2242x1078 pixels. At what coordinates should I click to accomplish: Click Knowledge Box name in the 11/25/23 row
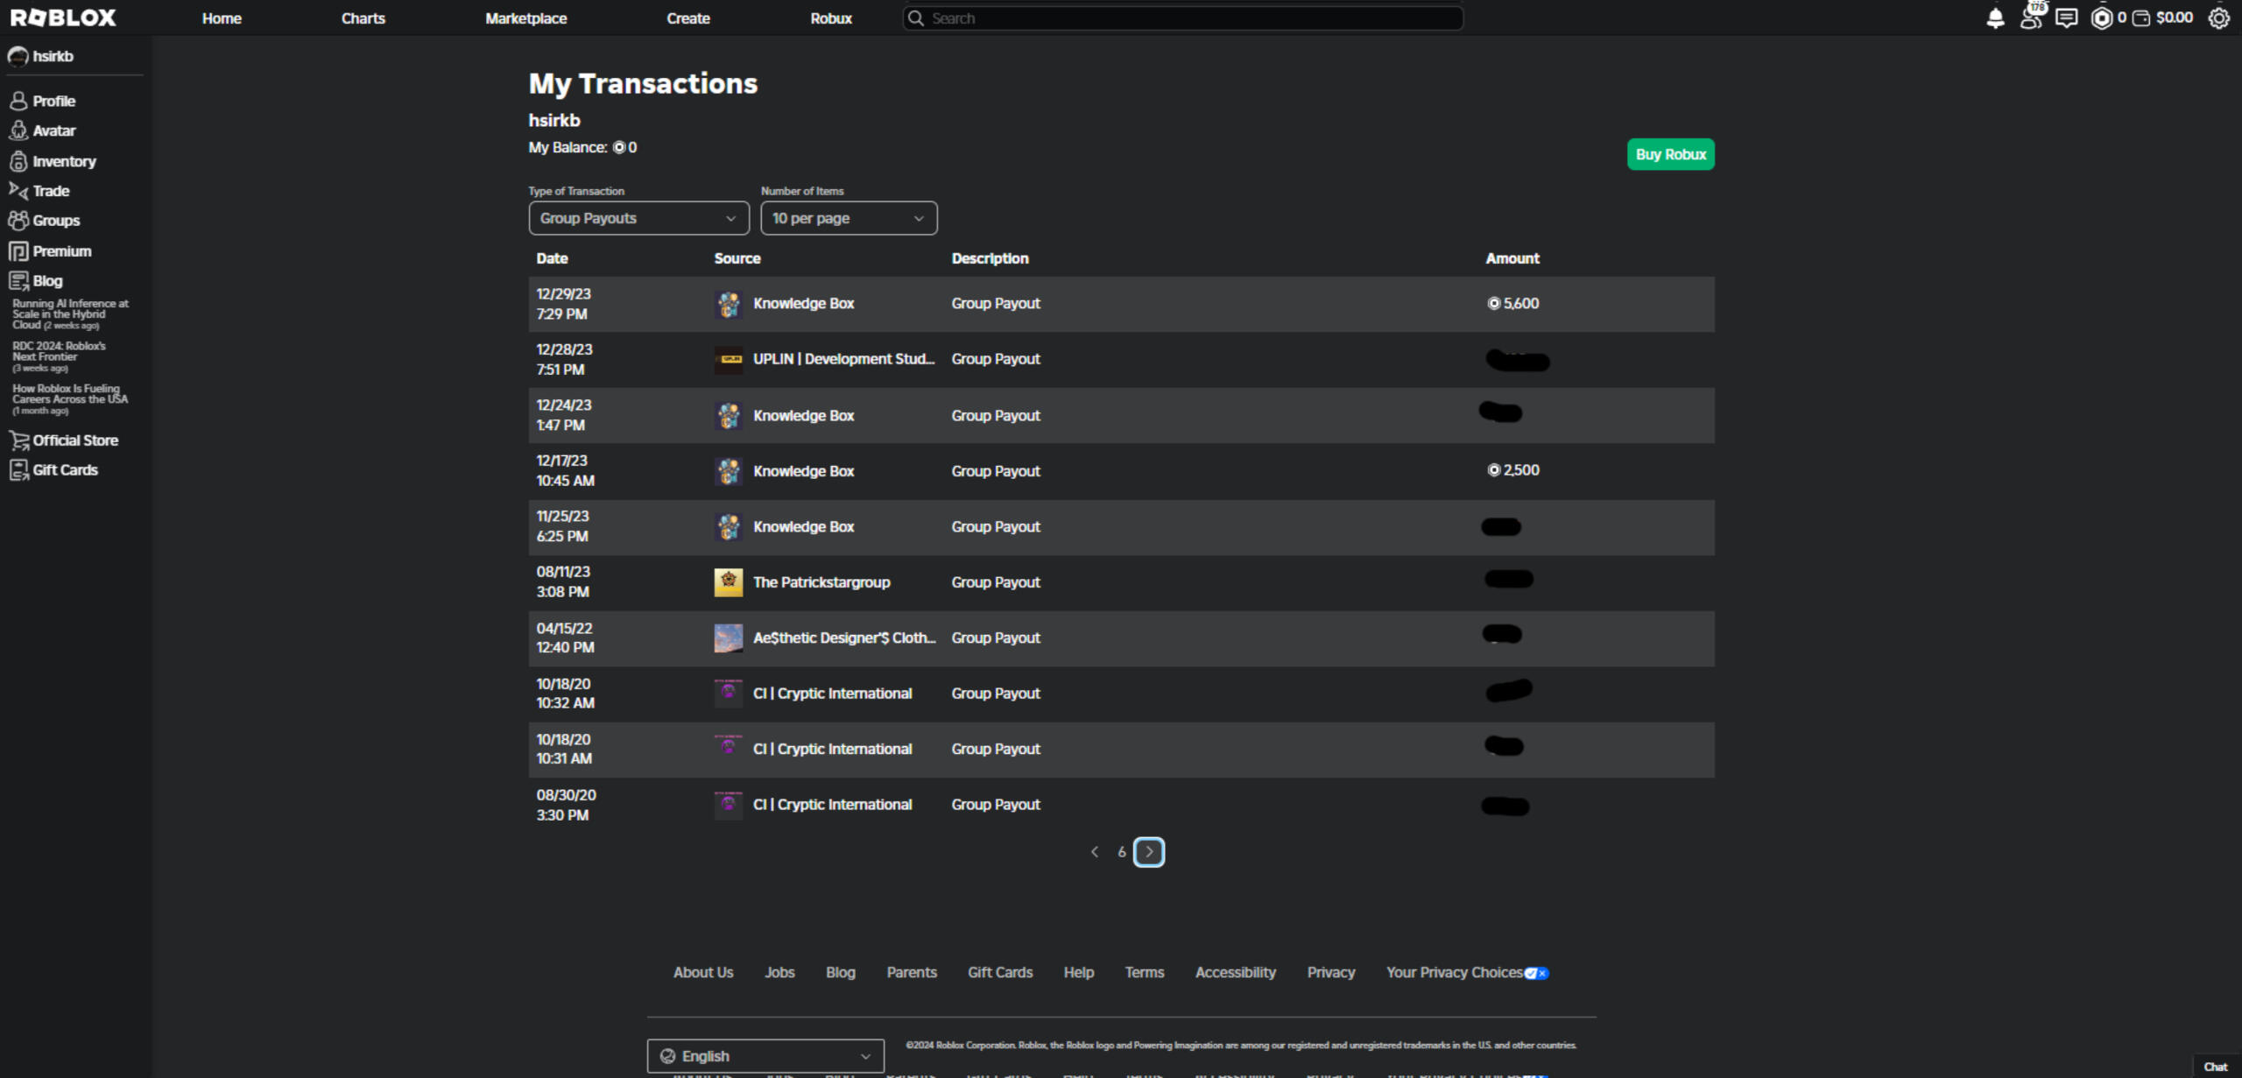point(804,527)
